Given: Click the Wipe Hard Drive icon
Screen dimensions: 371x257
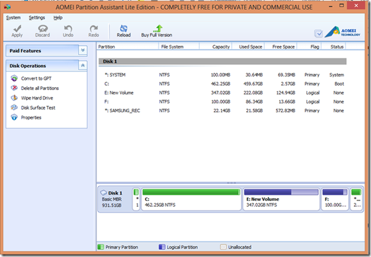Looking at the screenshot, I should (x=14, y=97).
